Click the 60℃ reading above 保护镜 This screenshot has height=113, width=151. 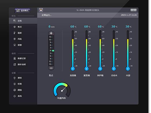coord(101,27)
